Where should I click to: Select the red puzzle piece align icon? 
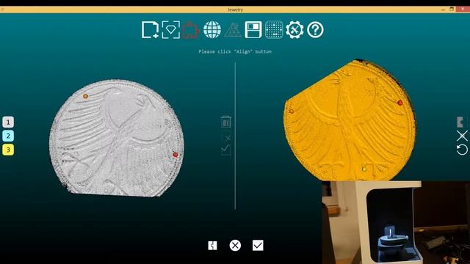191,30
